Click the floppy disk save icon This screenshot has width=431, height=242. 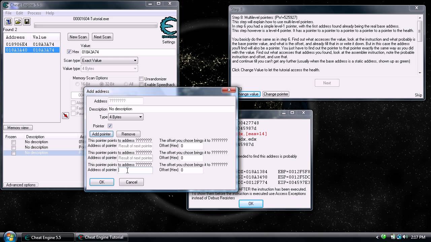click(27, 22)
